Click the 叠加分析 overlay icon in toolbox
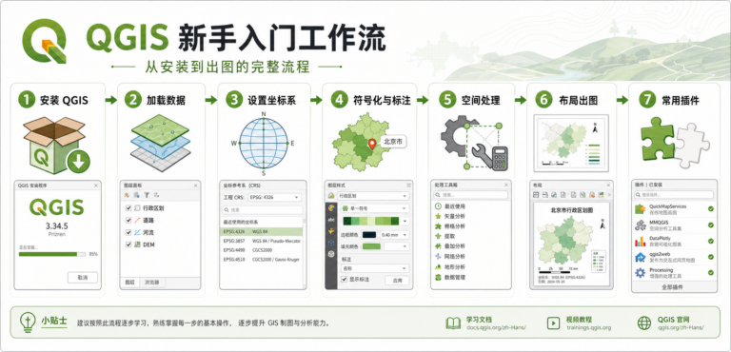The image size is (731, 352). (438, 246)
